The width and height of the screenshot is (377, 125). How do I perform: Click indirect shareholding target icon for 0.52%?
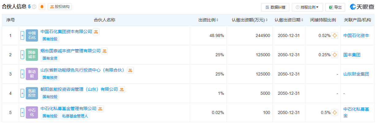[335, 36]
